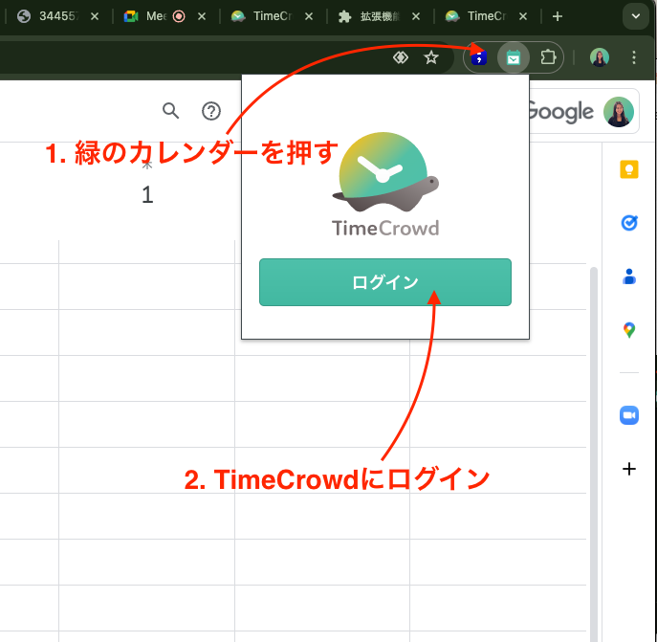The height and width of the screenshot is (642, 657).
Task: Click the green ログイン button
Action: pyautogui.click(x=385, y=282)
